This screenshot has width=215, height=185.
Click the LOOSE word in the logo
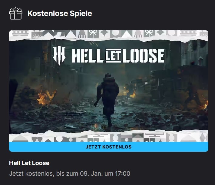click(144, 56)
